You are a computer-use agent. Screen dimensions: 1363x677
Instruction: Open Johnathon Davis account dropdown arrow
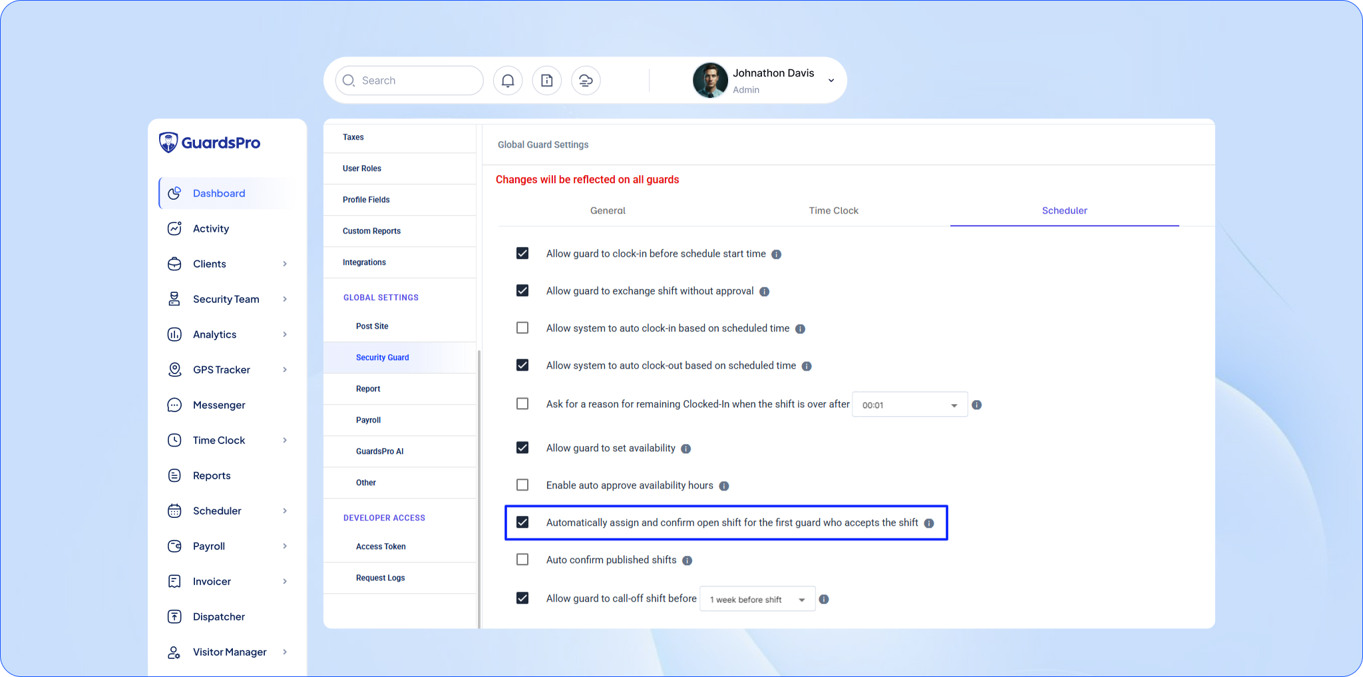tap(831, 81)
